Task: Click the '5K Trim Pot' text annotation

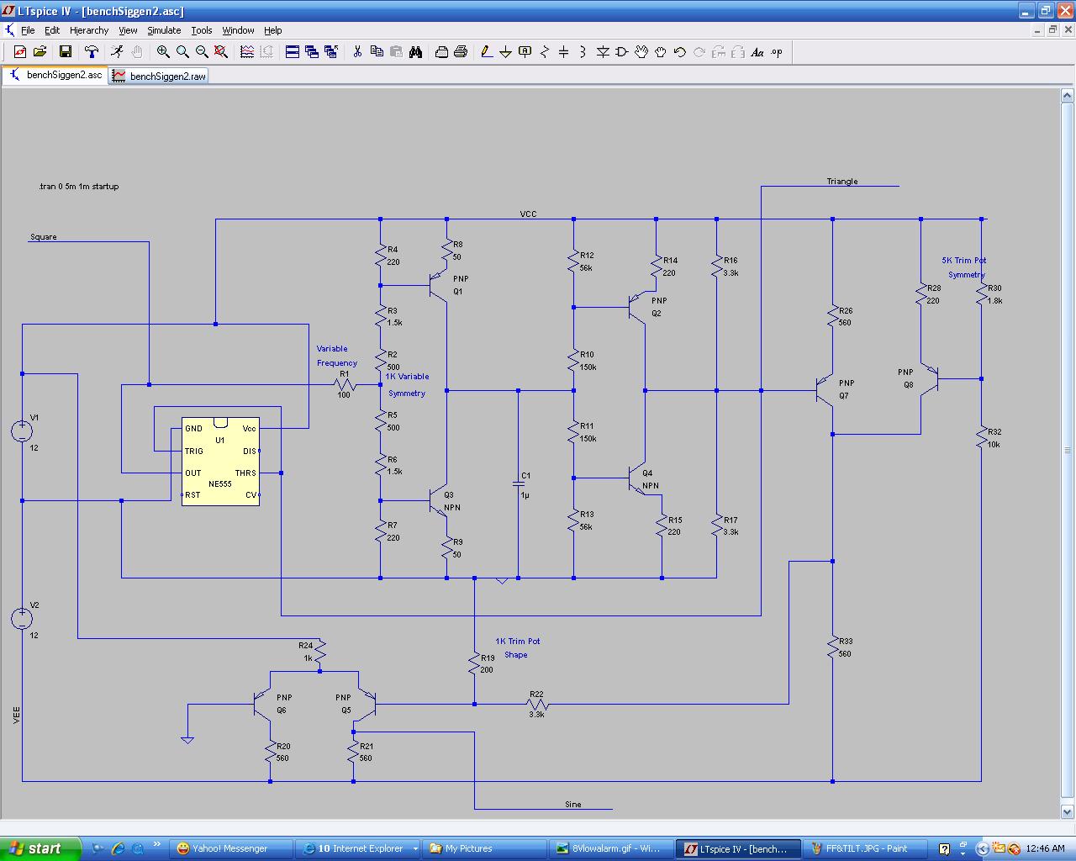Action: click(964, 261)
